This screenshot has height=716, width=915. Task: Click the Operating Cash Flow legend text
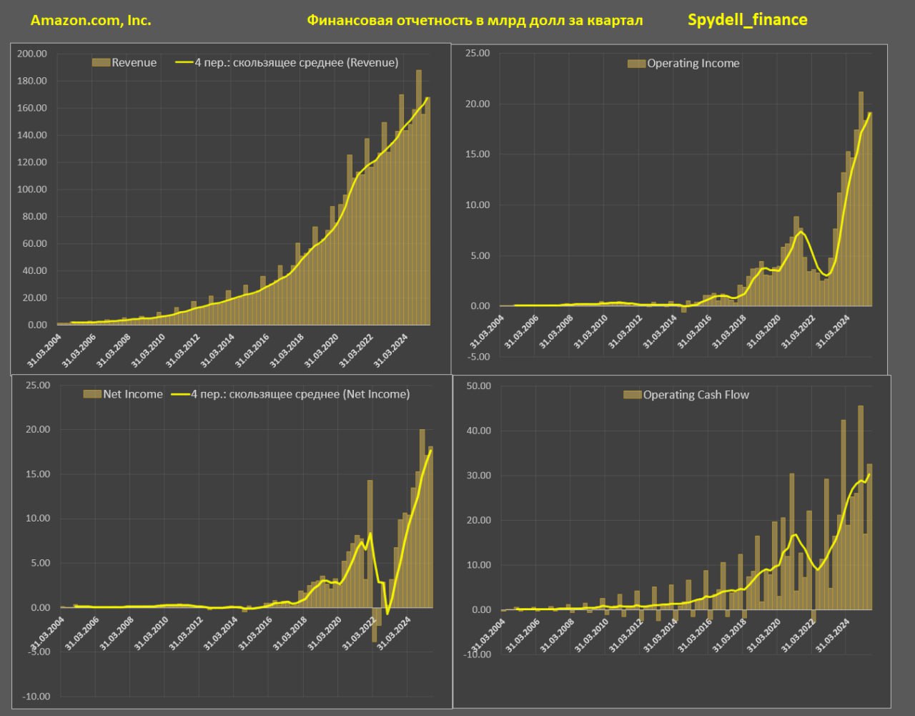coord(696,395)
